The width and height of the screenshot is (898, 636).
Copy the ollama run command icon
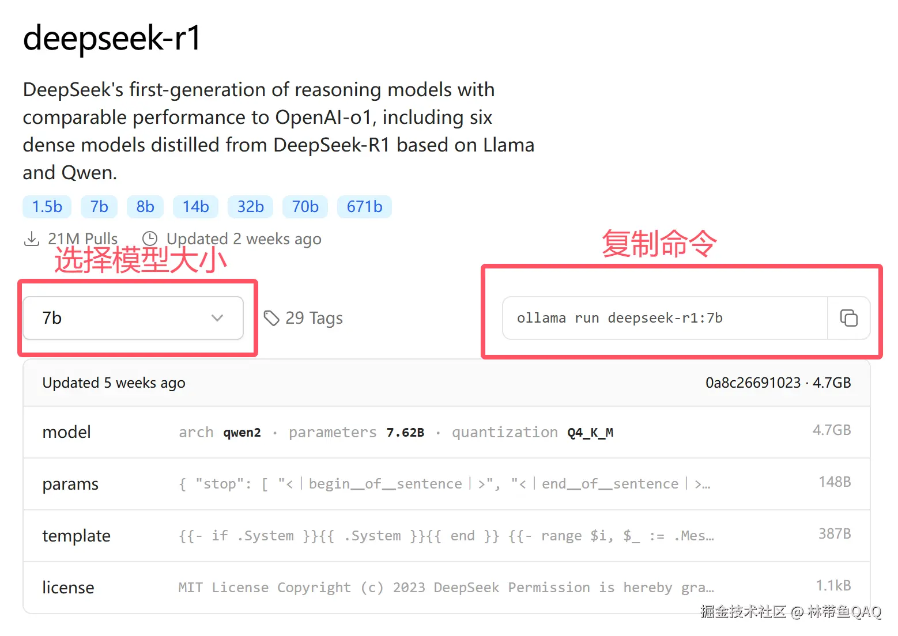(848, 318)
